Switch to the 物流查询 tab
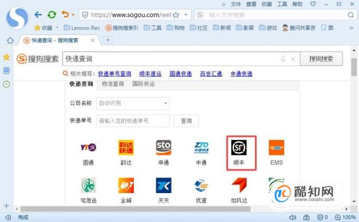This screenshot has height=222, width=359. [113, 84]
